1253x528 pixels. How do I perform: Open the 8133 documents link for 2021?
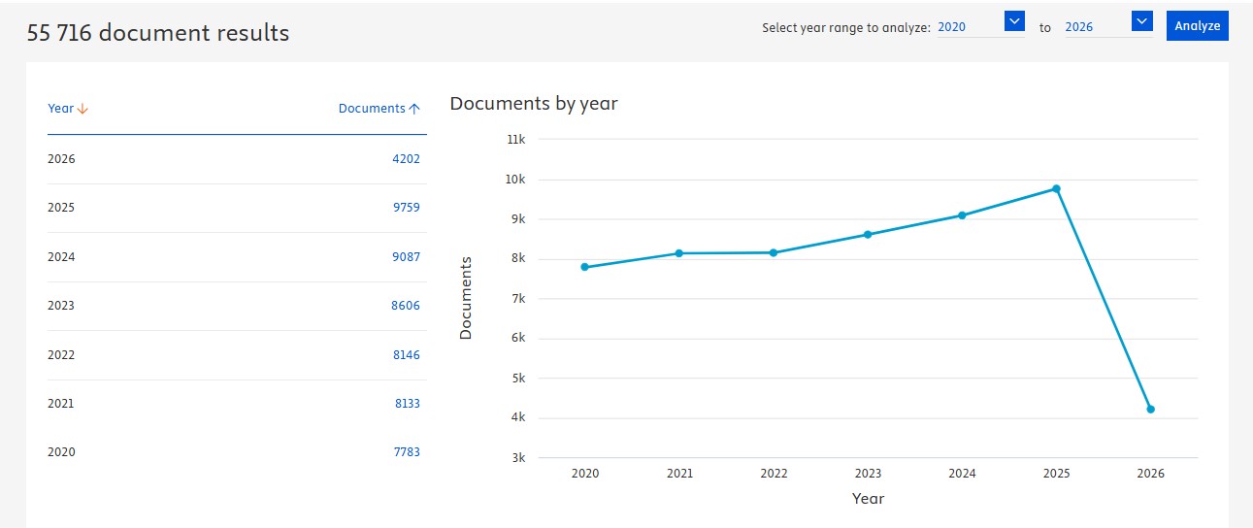pos(408,404)
